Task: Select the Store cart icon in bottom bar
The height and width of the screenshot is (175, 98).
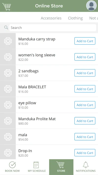Action: (60, 165)
